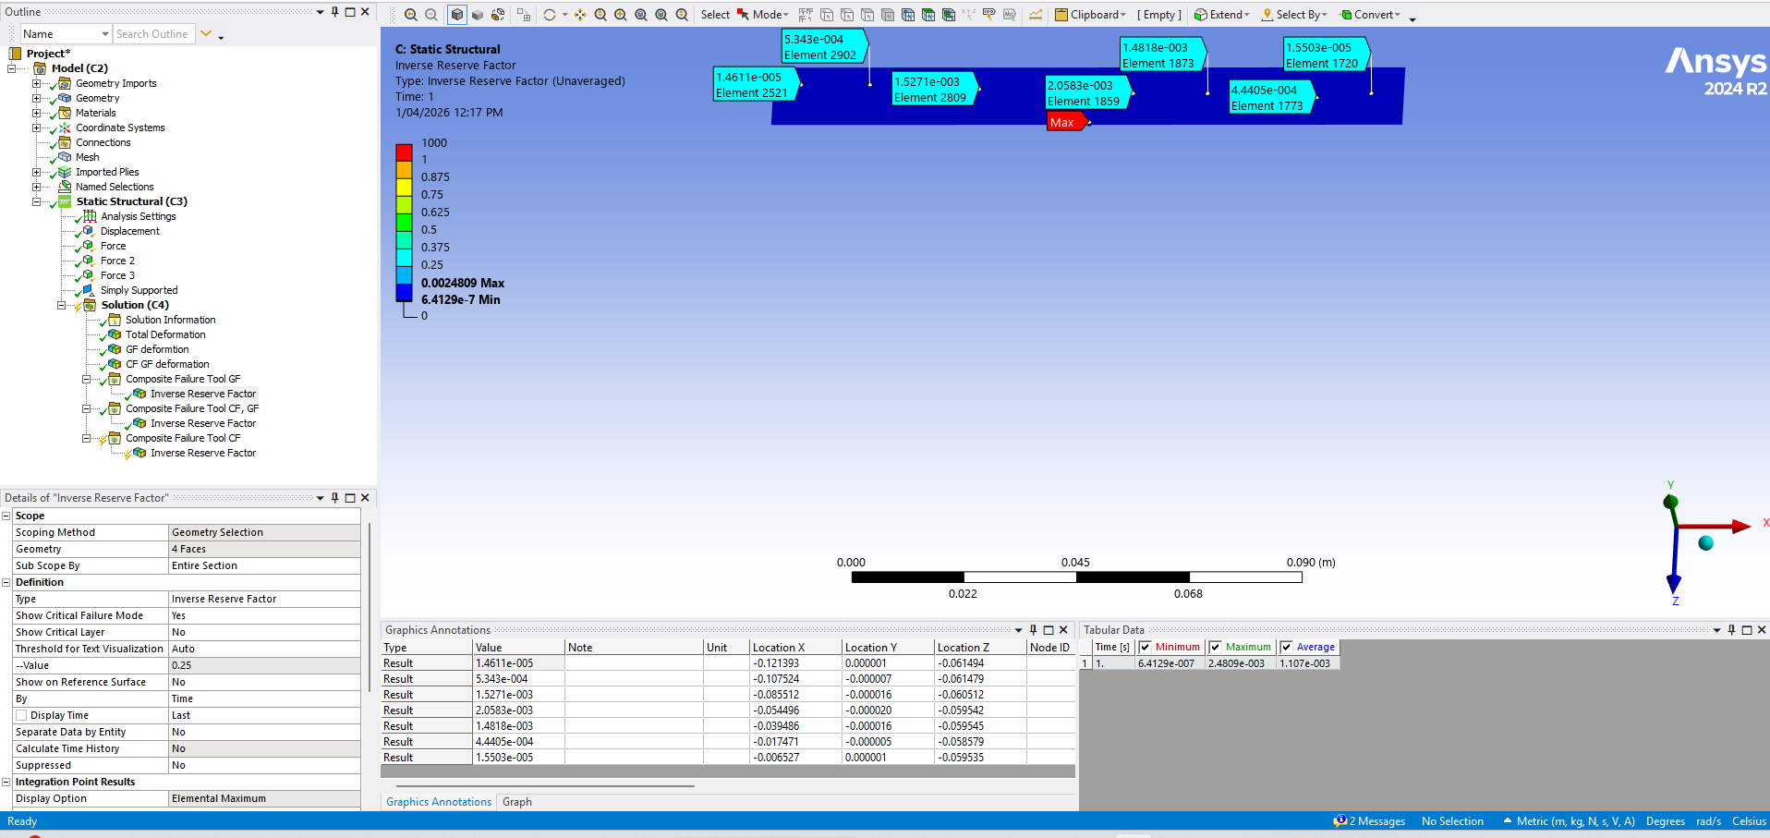
Task: Enable the vertex selection filter
Action: click(827, 15)
